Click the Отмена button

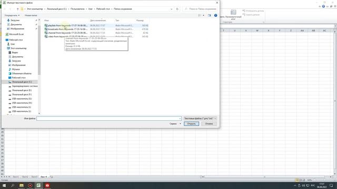click(209, 124)
